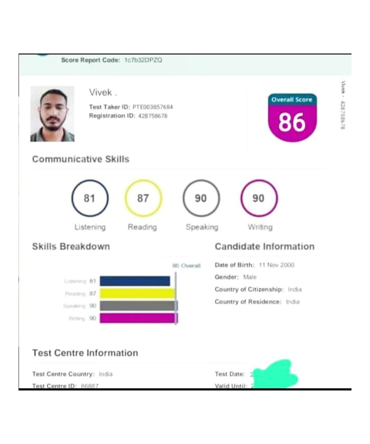Click the Overall Score 86 badge
Viewport: 370px width, 444px height.
coord(292,118)
